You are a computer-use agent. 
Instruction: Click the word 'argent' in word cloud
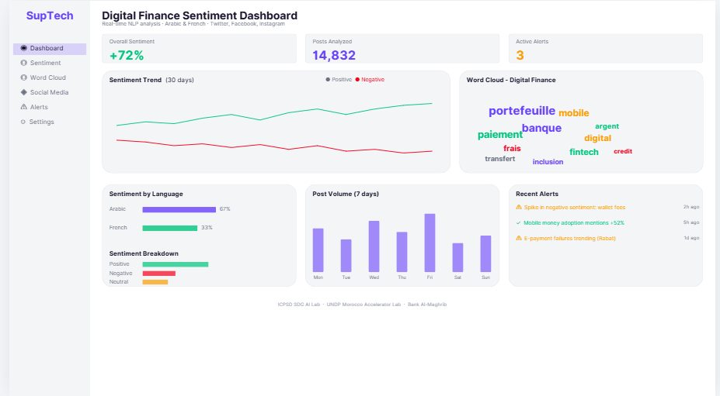[x=607, y=126]
